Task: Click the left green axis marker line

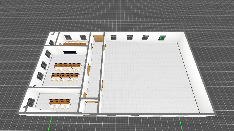Action: [x=50, y=124]
